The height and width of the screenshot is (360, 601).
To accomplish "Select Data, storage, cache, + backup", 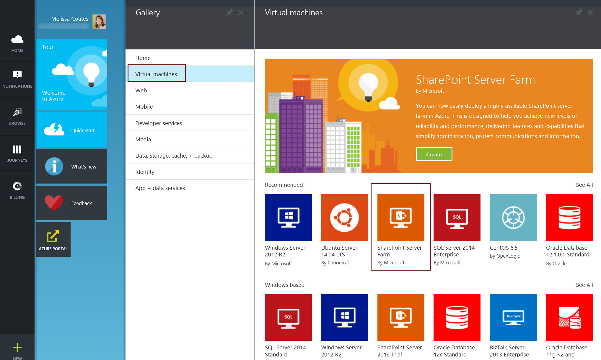I will (x=190, y=156).
